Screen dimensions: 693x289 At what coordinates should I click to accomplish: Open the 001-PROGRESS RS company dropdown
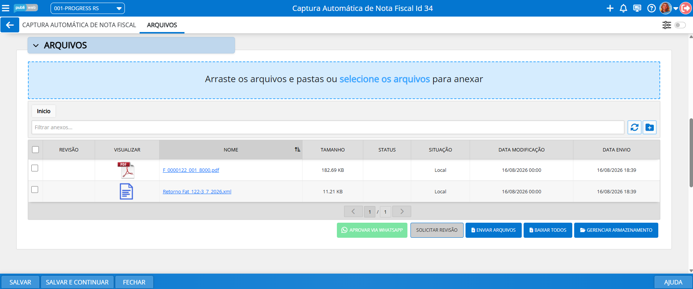(88, 8)
